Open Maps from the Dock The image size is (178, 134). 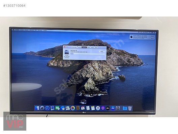[68, 108]
